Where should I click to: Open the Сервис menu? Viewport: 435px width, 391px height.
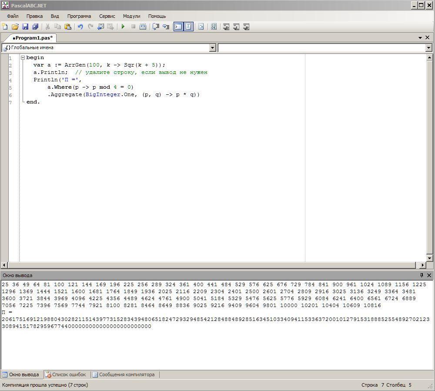pyautogui.click(x=107, y=16)
